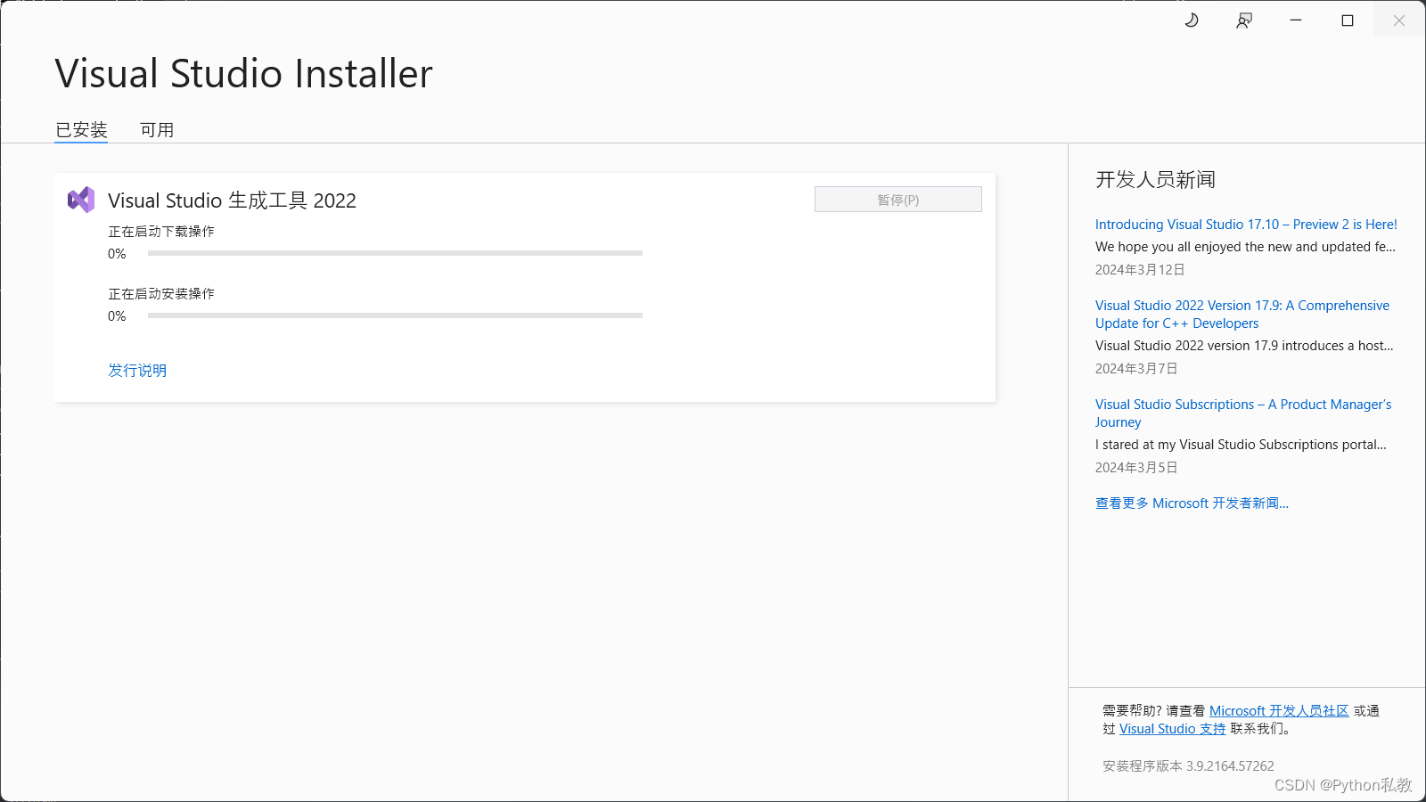1426x802 pixels.
Task: Minimize the installer window
Action: point(1296,20)
